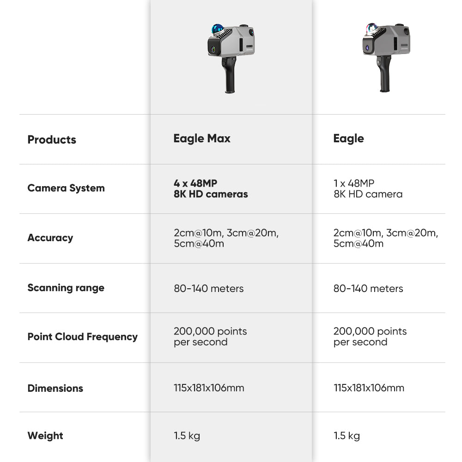462x462 pixels.
Task: Click the Weight row label
Action: click(x=45, y=436)
